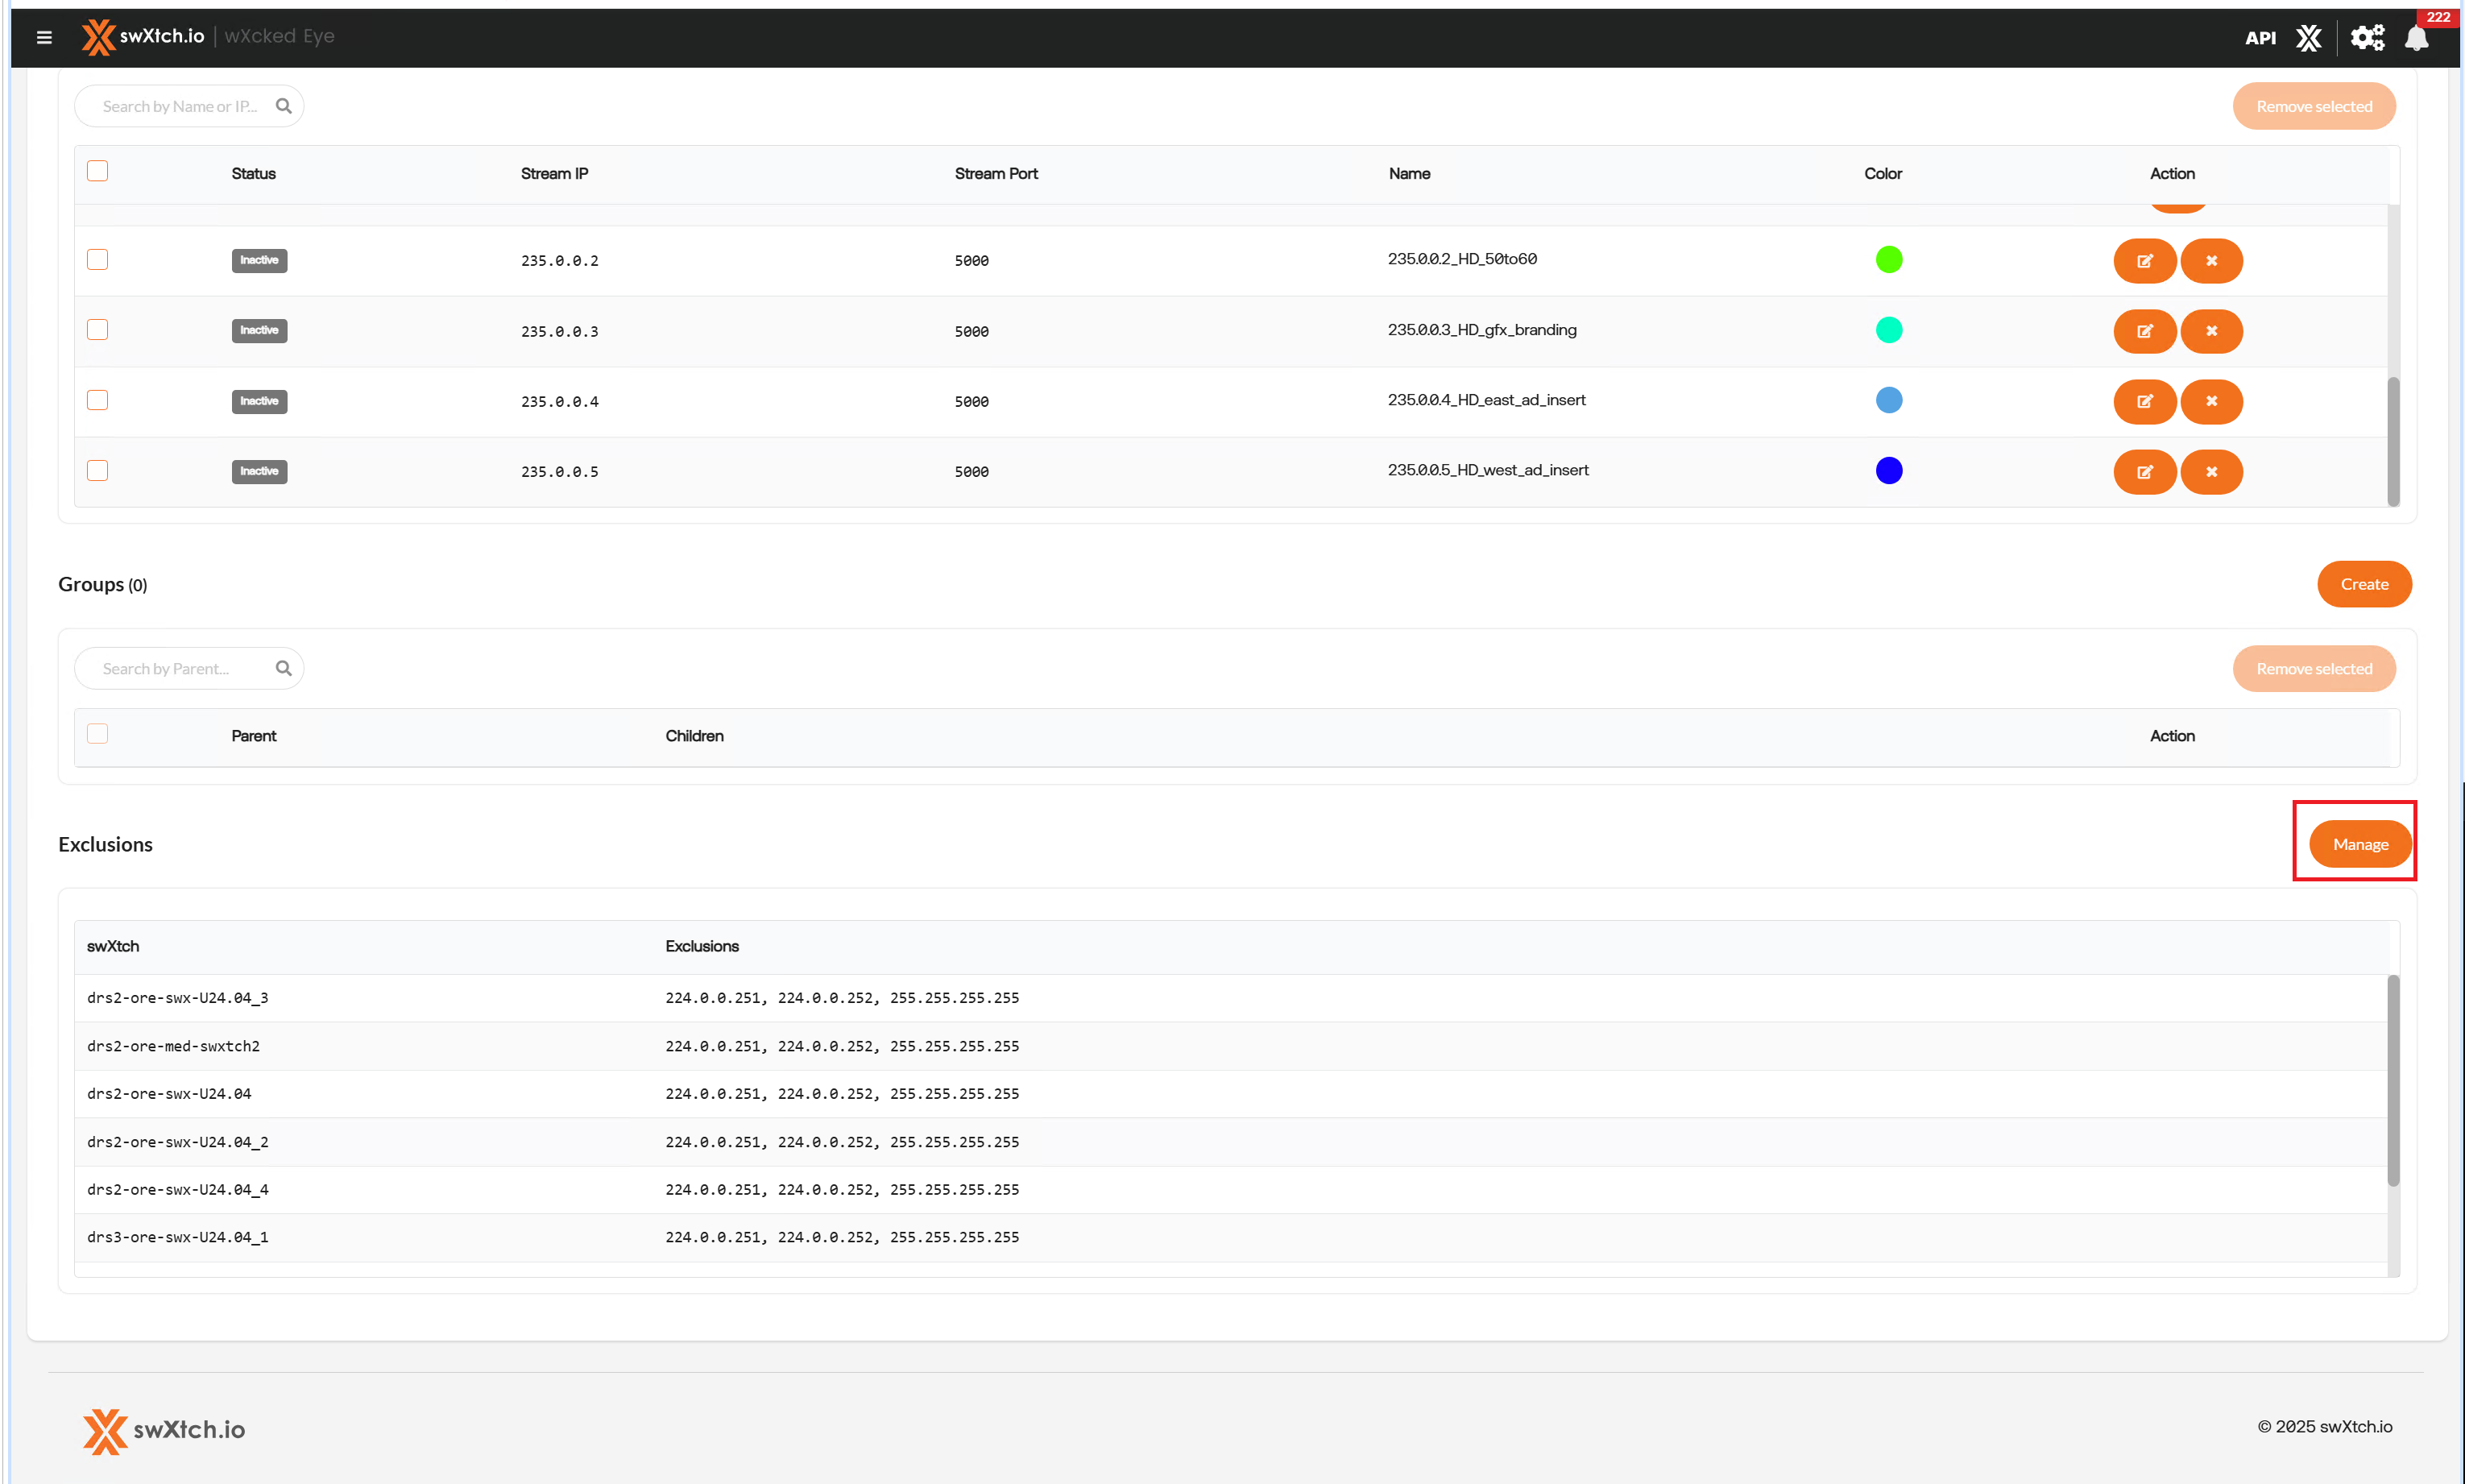Screen dimensions: 2465x1484
Task: Click the swXtch.io logo in header
Action: coord(143,37)
